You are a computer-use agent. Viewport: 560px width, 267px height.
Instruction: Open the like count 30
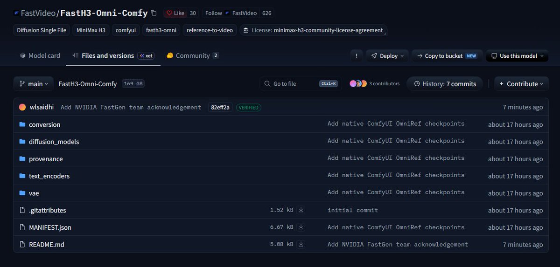click(193, 13)
